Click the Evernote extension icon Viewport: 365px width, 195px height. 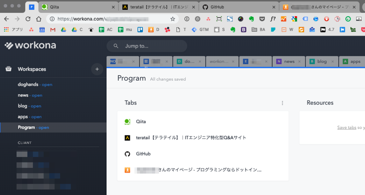(251, 19)
